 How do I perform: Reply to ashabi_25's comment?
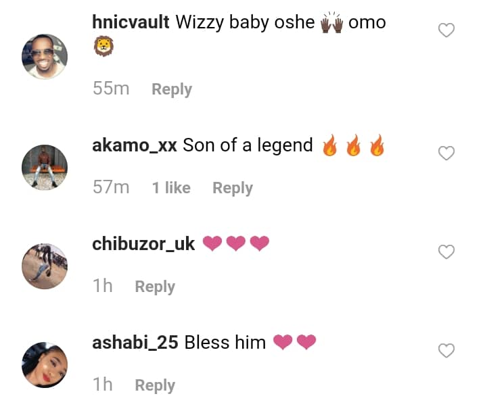[155, 385]
